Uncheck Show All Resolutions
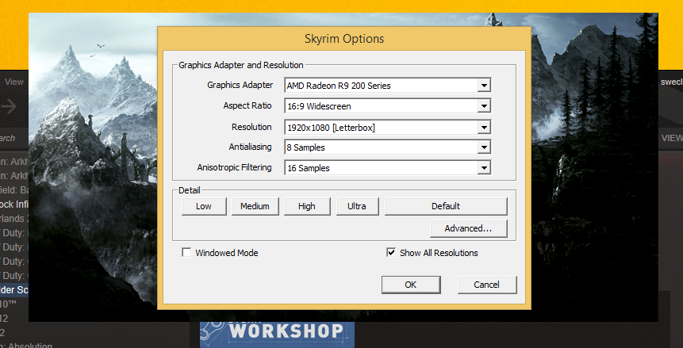Viewport: 683px width, 348px height. point(391,253)
